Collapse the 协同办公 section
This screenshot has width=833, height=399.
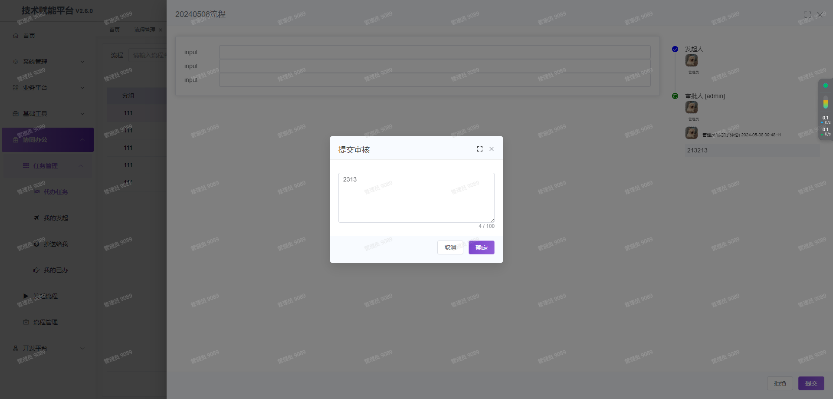(x=48, y=140)
